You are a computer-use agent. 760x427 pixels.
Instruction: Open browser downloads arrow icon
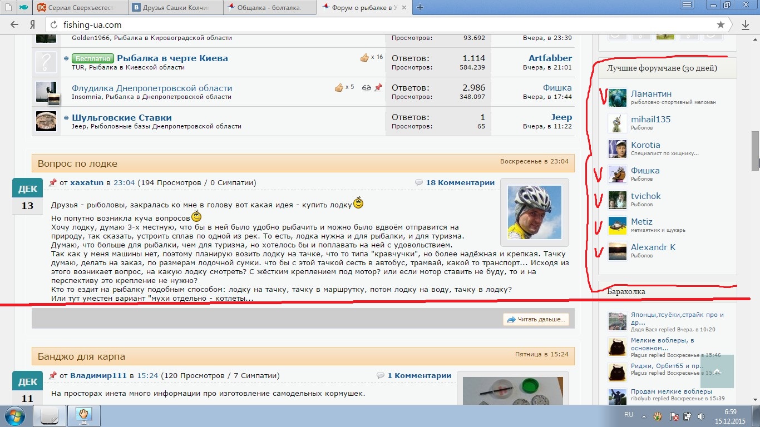[x=746, y=25]
